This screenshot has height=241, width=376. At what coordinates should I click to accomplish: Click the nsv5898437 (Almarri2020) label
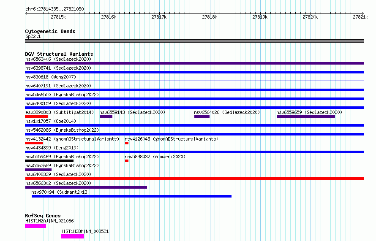[155, 157]
